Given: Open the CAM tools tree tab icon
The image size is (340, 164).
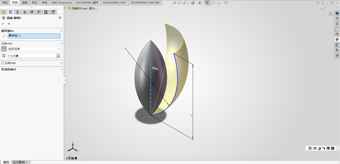Looking at the screenshot, I should (x=53, y=12).
